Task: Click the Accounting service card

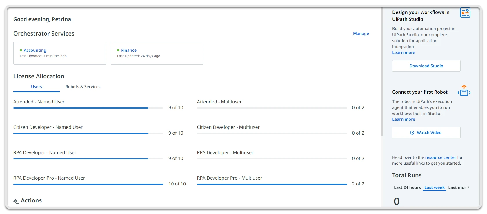Action: [x=60, y=53]
